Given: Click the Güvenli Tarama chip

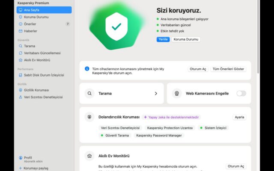Looking at the screenshot, I should coord(115,136).
